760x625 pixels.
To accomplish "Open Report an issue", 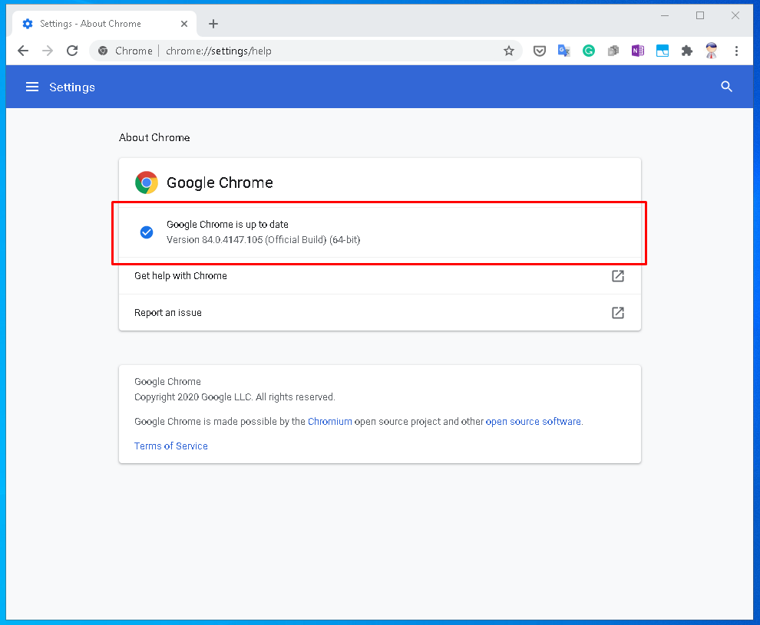I will tap(380, 313).
